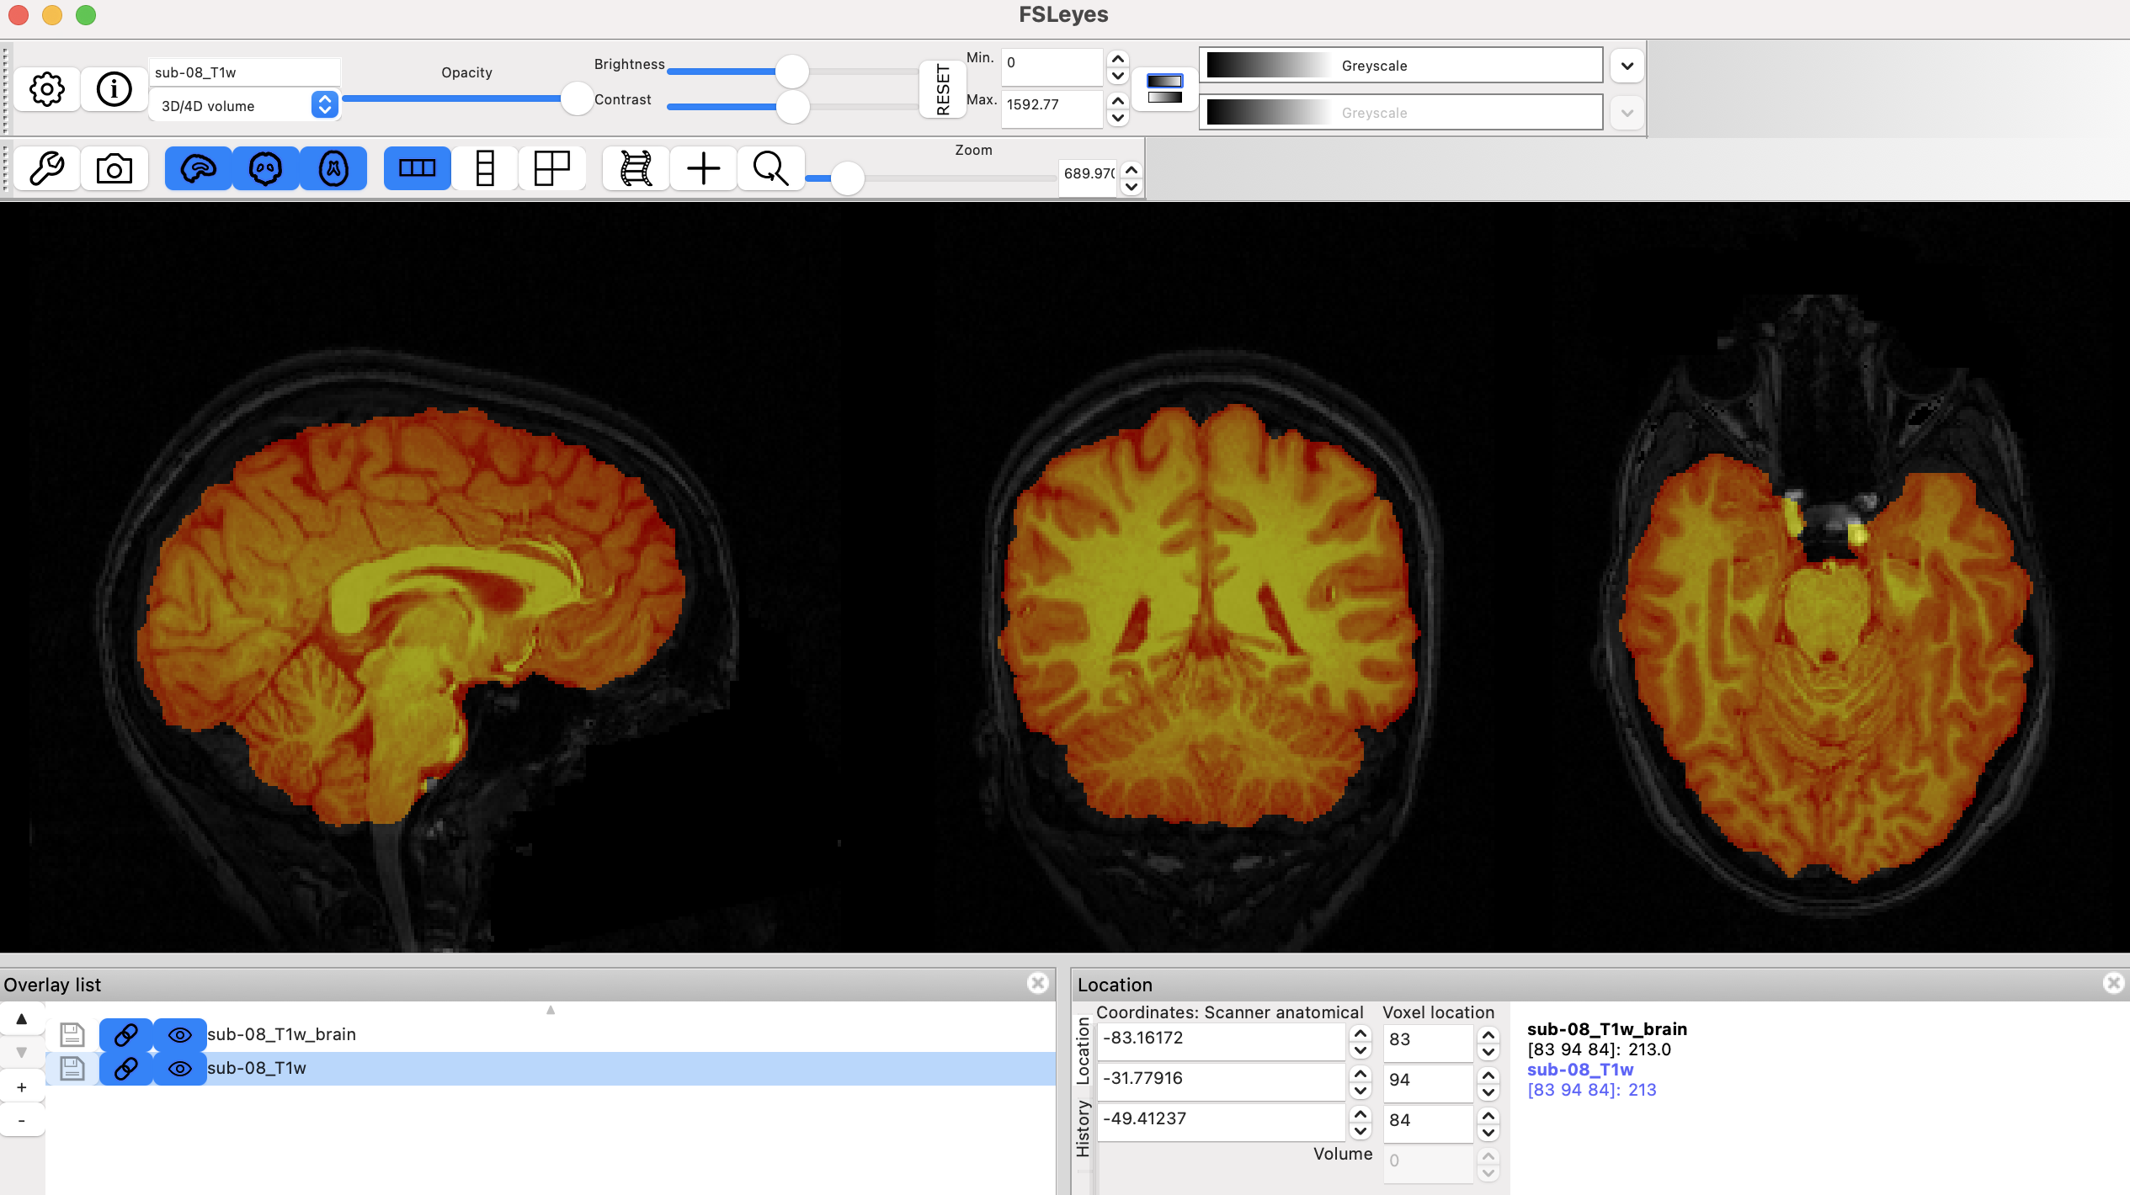Select vertical layout
The width and height of the screenshot is (2130, 1195).
click(485, 168)
